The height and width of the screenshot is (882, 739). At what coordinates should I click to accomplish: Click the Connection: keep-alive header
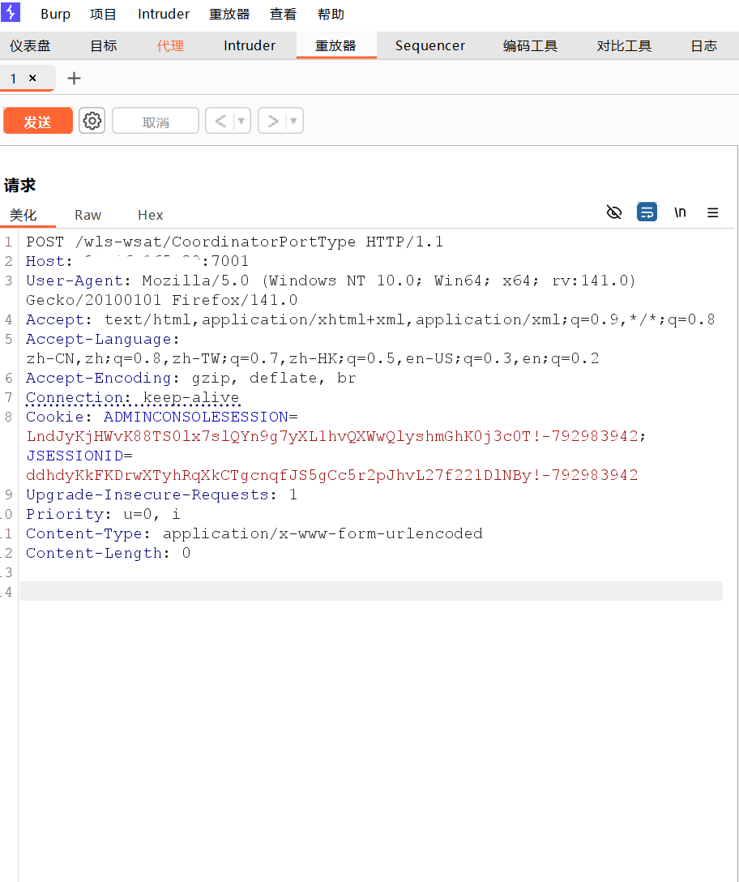[x=133, y=398]
